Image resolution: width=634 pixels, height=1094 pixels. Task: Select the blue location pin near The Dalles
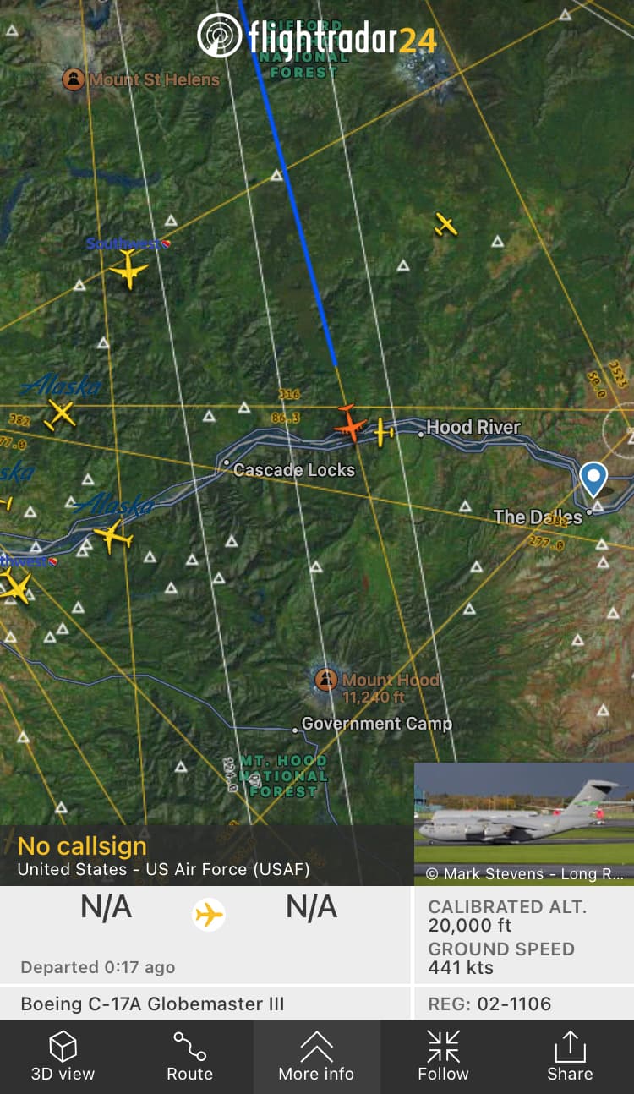593,479
